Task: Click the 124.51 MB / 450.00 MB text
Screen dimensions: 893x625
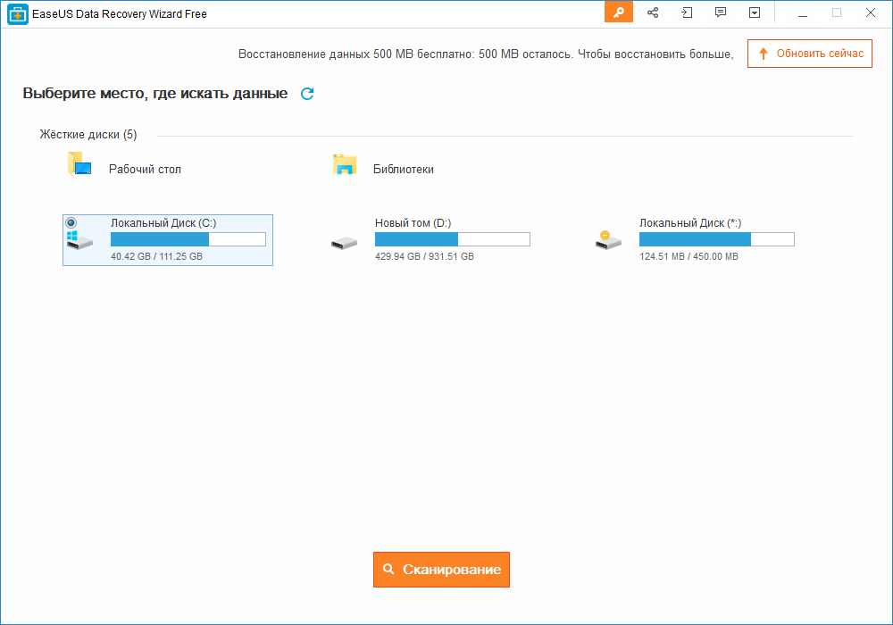Action: [x=689, y=257]
